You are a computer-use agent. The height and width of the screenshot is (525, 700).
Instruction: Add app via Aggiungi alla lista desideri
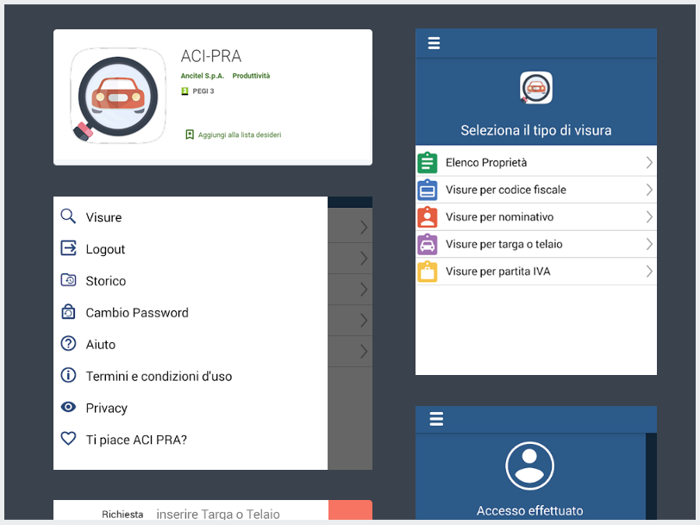[233, 134]
